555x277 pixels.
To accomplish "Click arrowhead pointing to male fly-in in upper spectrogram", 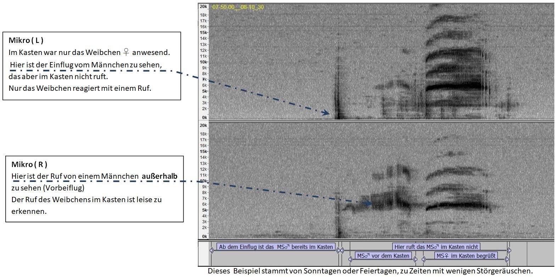I will 327,113.
